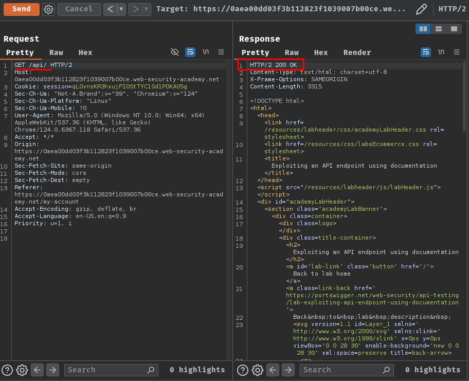The image size is (469, 381).
Task: Click the Accept-Language header line
Action: tap(70, 216)
